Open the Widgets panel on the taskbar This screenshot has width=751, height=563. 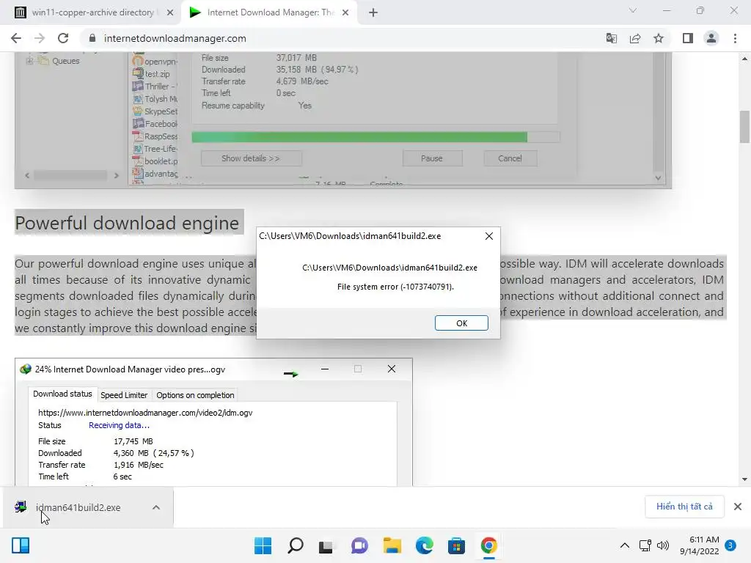[x=21, y=545]
